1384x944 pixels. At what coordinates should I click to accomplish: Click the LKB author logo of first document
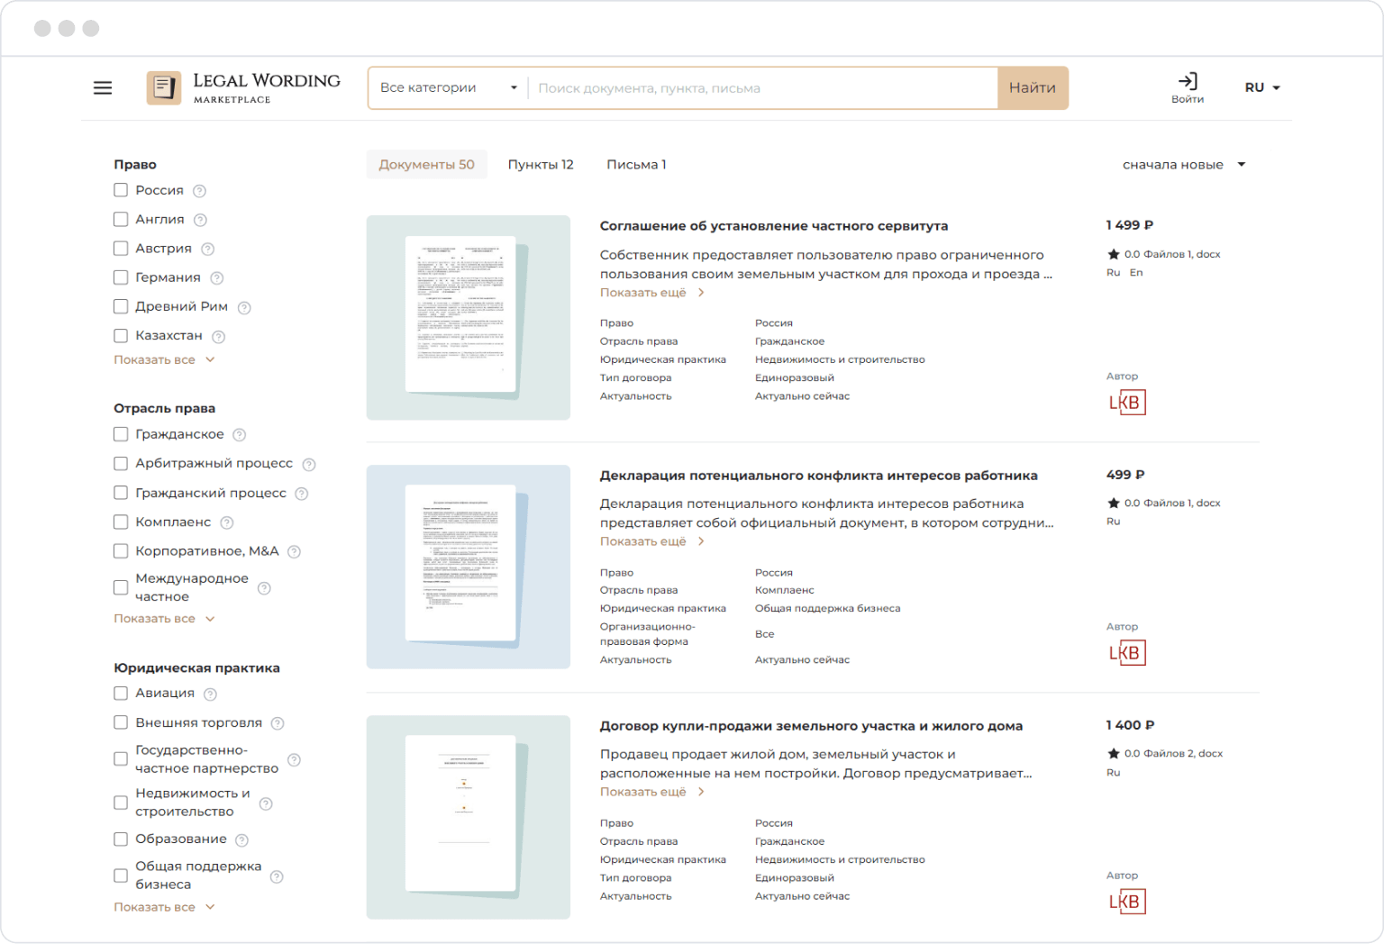click(x=1126, y=402)
